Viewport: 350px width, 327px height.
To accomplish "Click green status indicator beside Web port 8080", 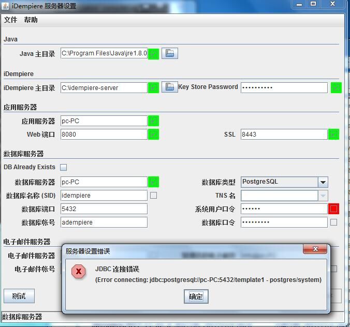I will point(153,135).
